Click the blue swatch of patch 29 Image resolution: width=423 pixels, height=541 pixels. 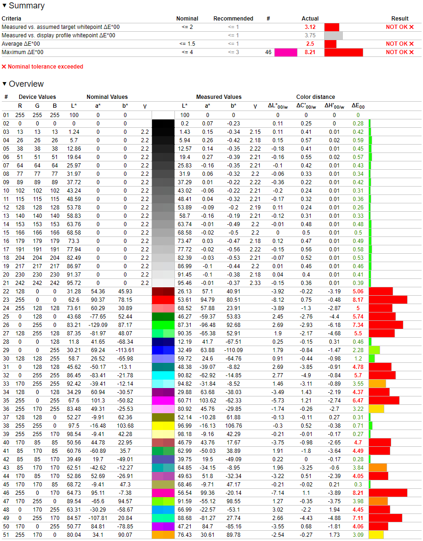(163, 350)
